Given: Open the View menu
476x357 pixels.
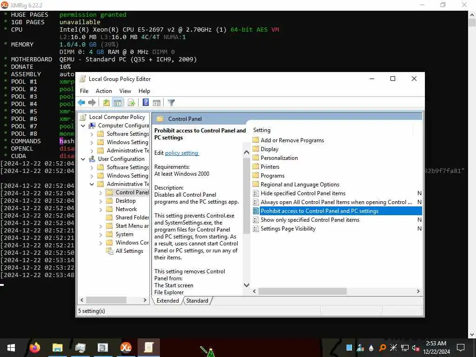Looking at the screenshot, I should pyautogui.click(x=125, y=91).
